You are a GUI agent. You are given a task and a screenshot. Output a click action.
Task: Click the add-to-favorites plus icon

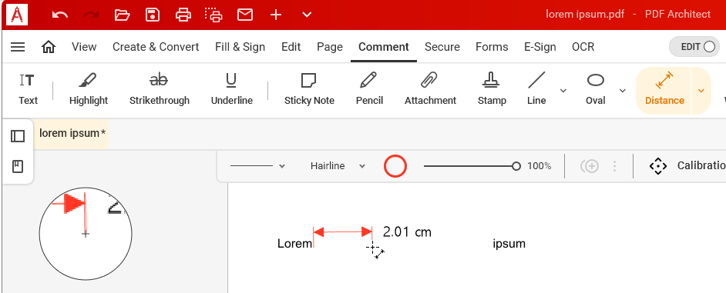pos(590,166)
